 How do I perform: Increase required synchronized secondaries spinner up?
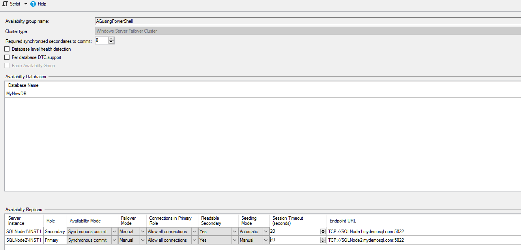[111, 39]
